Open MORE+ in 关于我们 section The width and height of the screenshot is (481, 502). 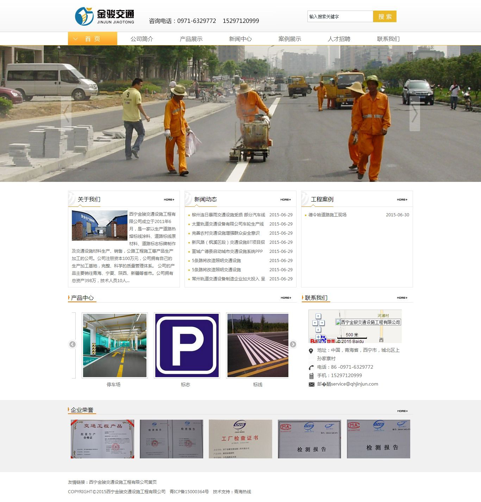(169, 199)
